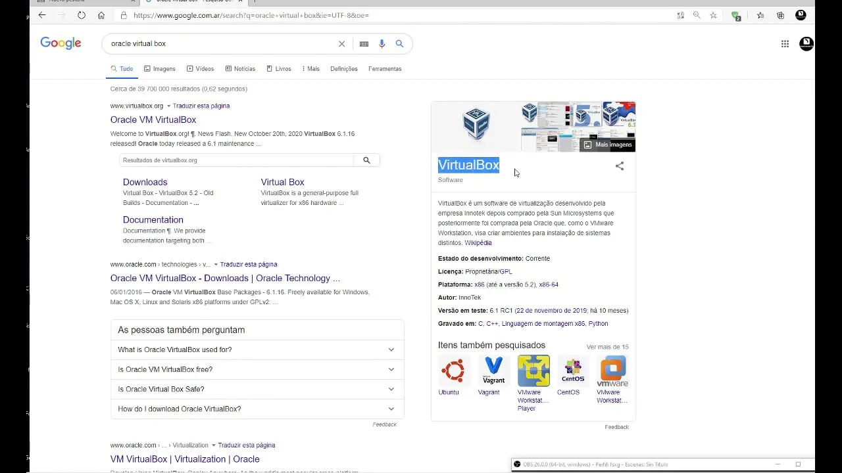This screenshot has height=473, width=842.
Task: Open Oracle VM VirtualBox - Downloads result
Action: tap(225, 278)
